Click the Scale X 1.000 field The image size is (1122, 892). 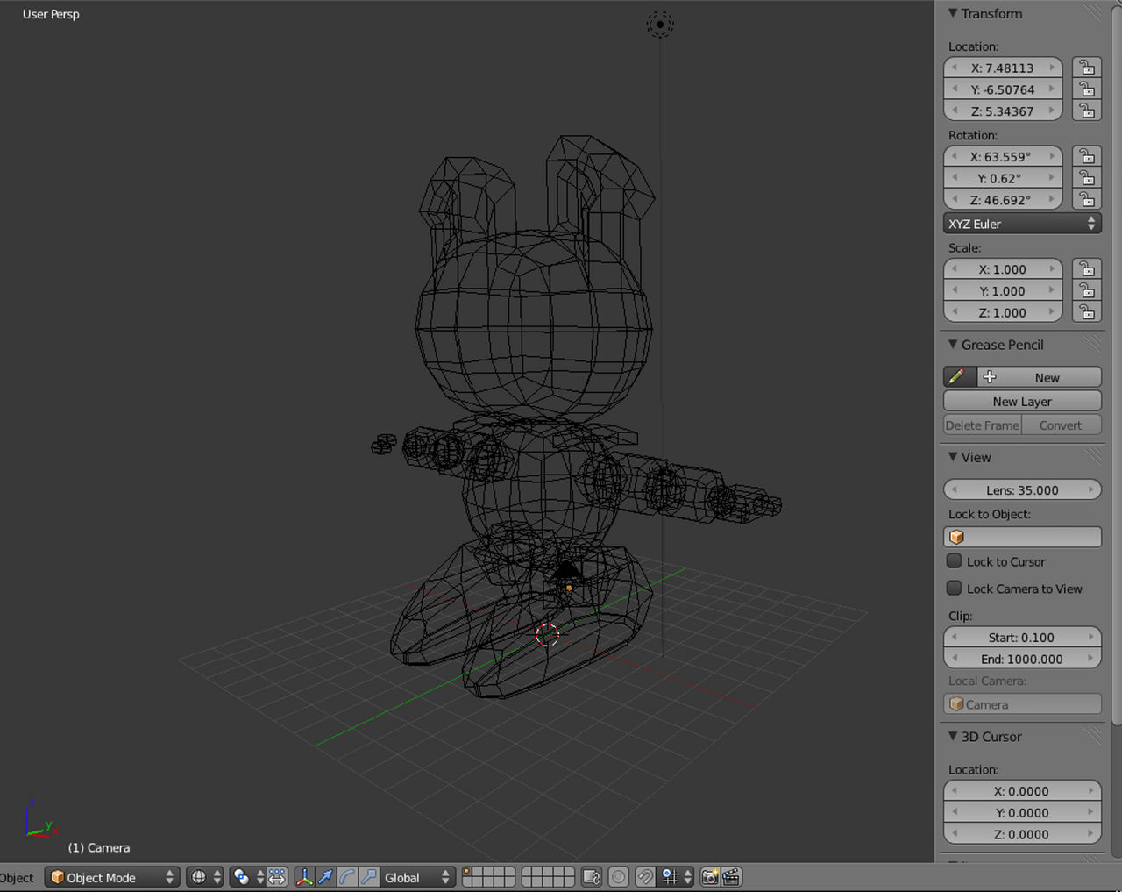pyautogui.click(x=1003, y=269)
